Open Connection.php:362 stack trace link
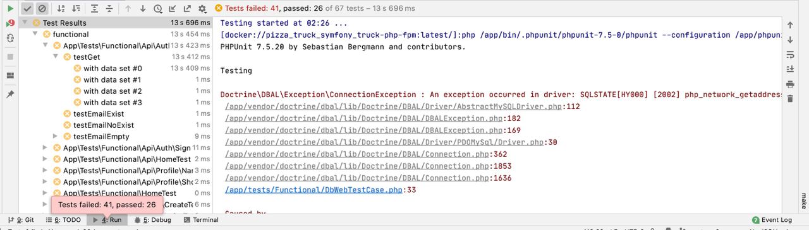This screenshot has height=230, width=809. (x=368, y=154)
